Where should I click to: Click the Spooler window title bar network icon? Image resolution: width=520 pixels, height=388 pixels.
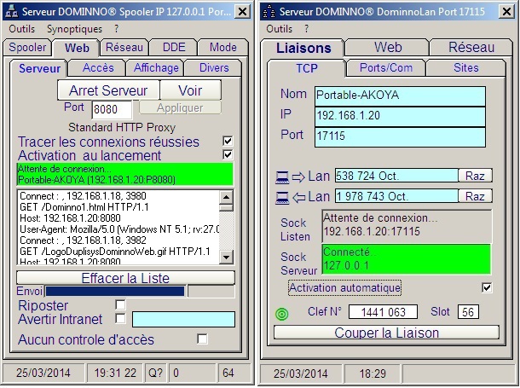click(11, 12)
